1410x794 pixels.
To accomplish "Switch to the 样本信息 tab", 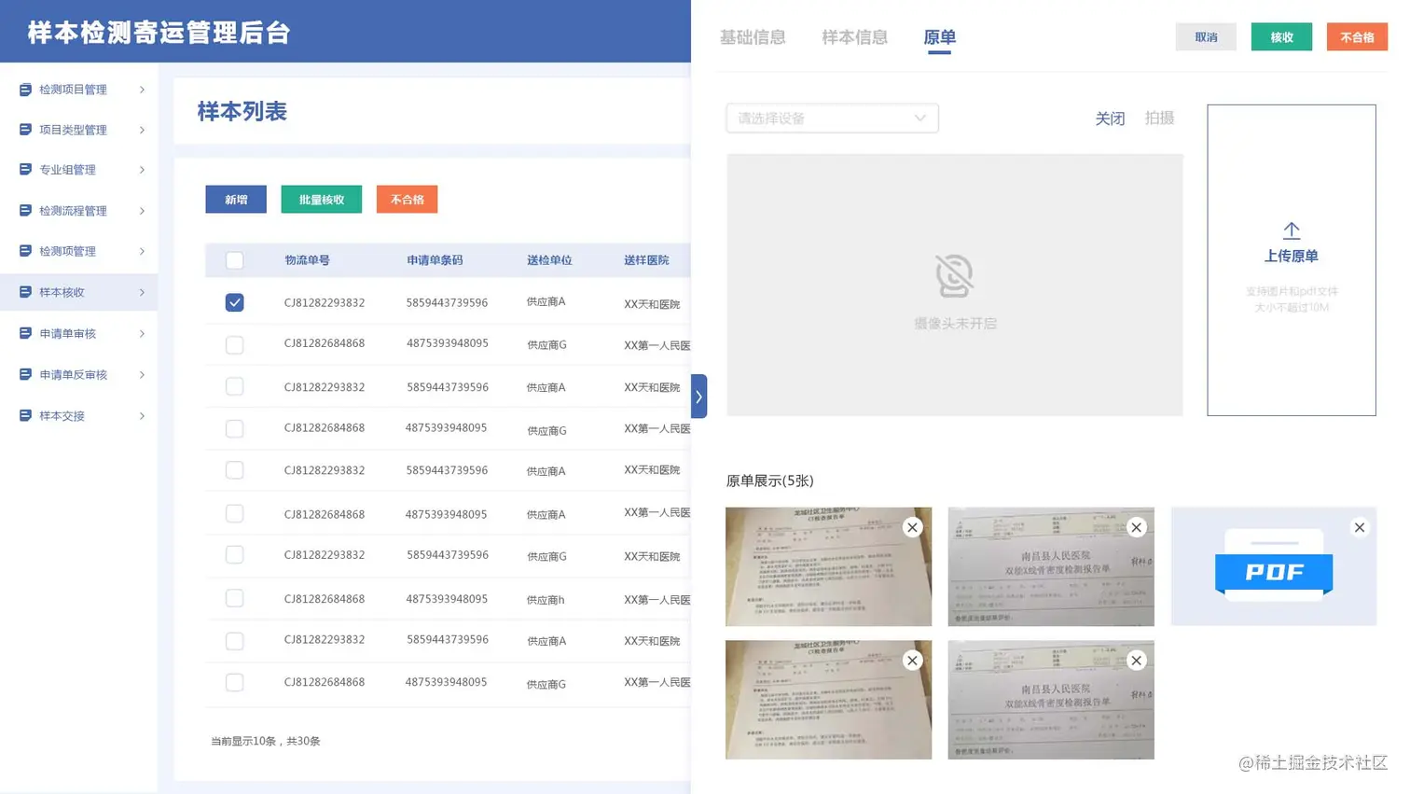I will click(x=854, y=37).
